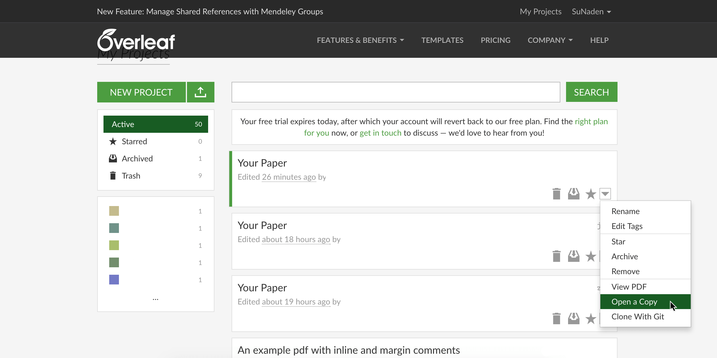
Task: Choose Open a Copy from menu
Action: tap(634, 302)
